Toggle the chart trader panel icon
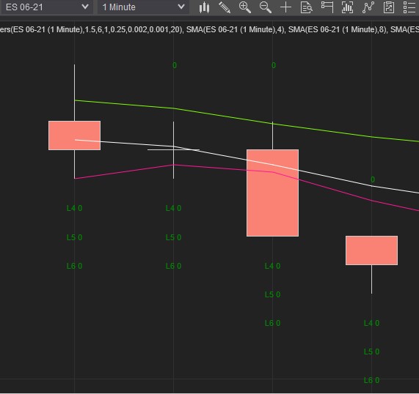The height and width of the screenshot is (394, 419). point(327,7)
